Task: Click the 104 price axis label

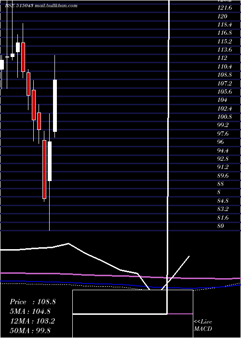Action: [222, 100]
